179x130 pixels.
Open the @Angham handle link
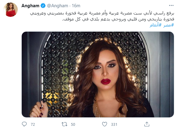click(x=58, y=6)
